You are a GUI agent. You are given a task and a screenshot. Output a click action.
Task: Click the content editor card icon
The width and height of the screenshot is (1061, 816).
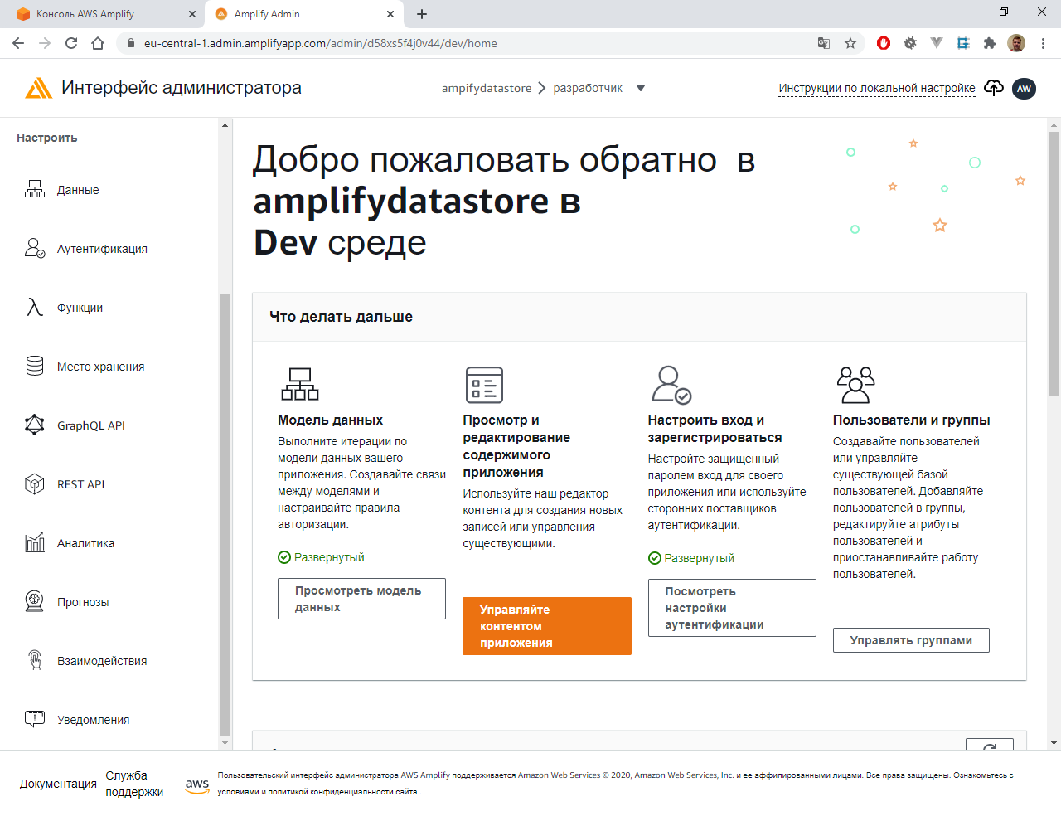tap(485, 385)
